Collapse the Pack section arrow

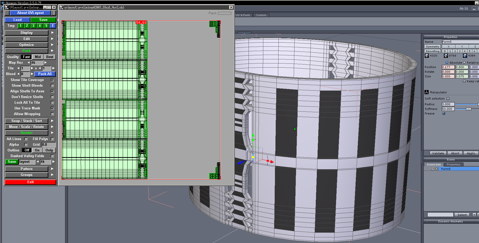tap(52, 51)
